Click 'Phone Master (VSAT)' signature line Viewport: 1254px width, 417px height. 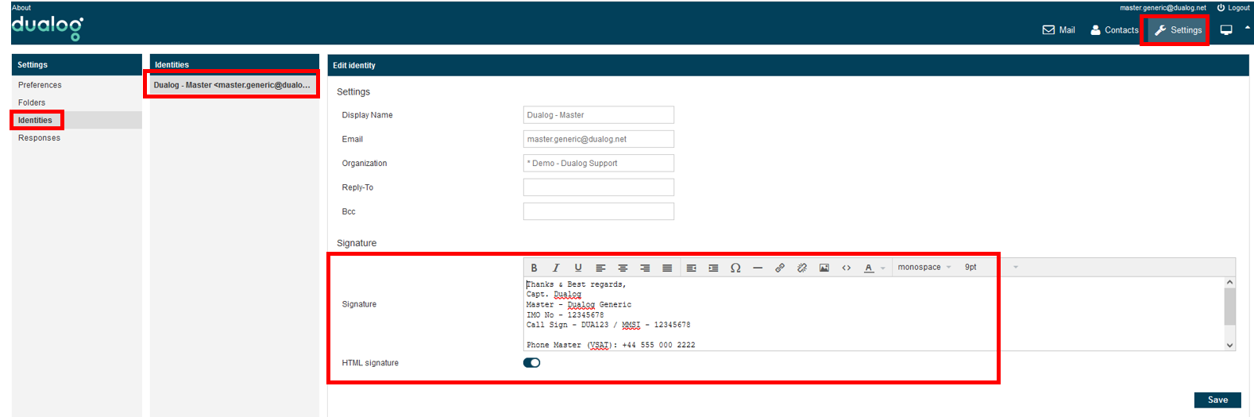[x=611, y=346]
